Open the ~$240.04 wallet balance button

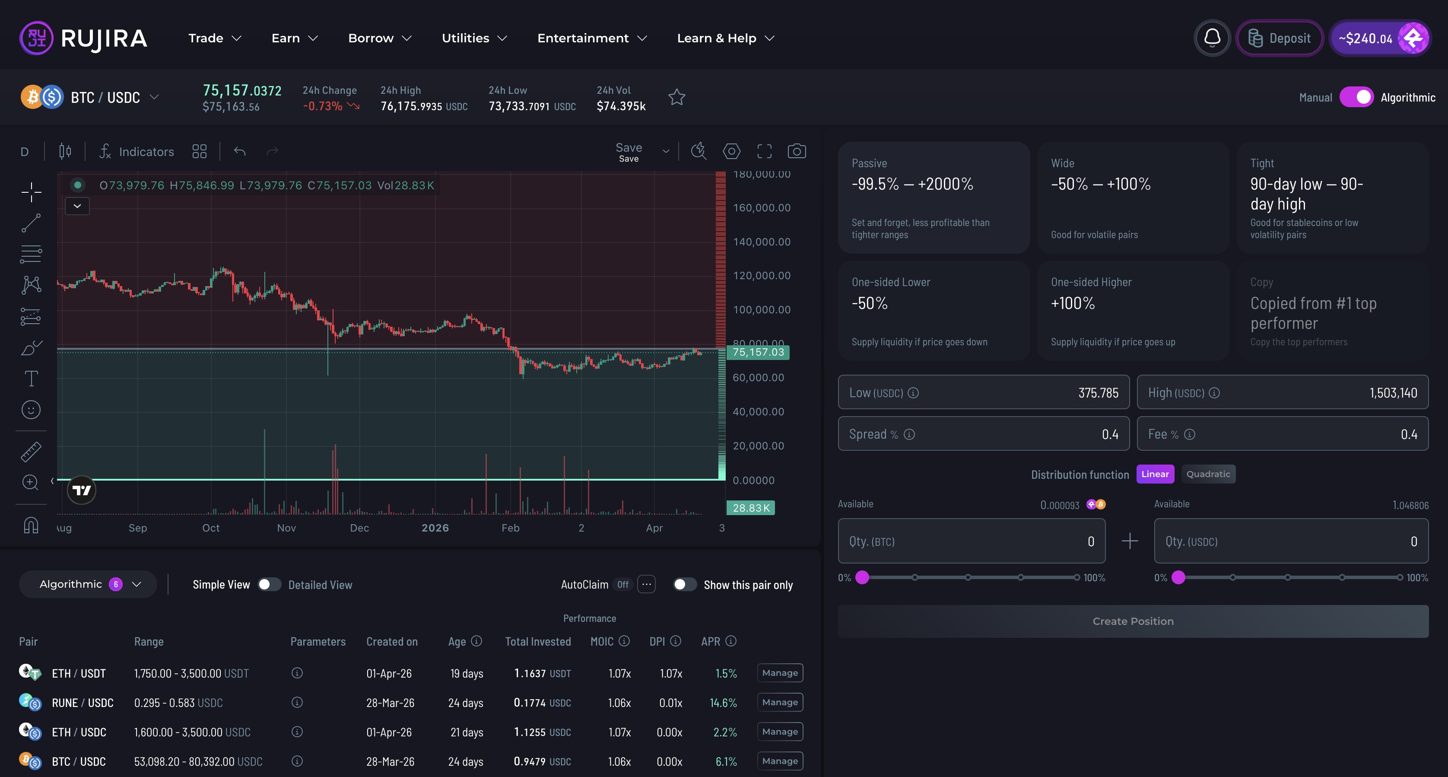tap(1381, 38)
